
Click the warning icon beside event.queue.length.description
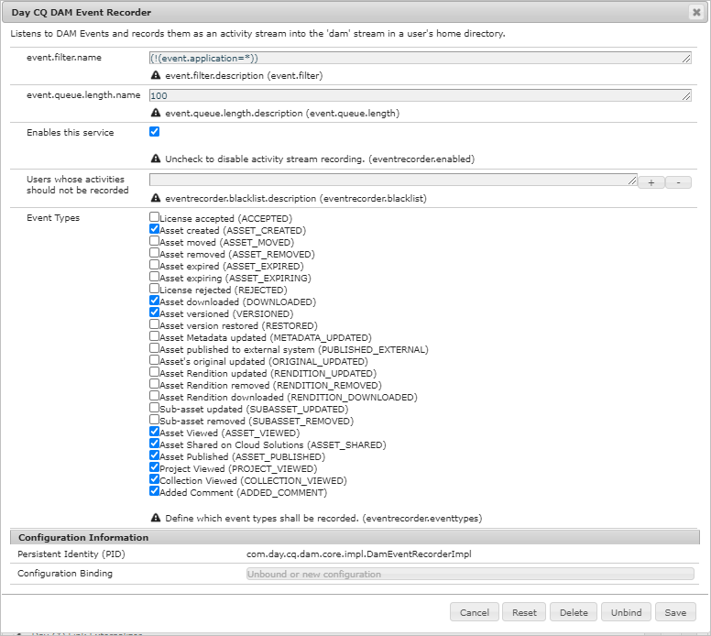click(156, 113)
